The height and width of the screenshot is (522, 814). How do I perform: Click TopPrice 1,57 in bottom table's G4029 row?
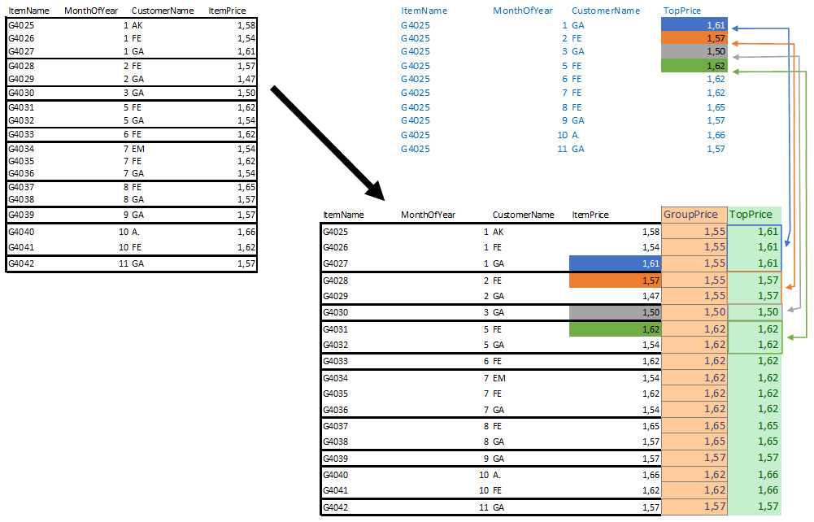768,296
